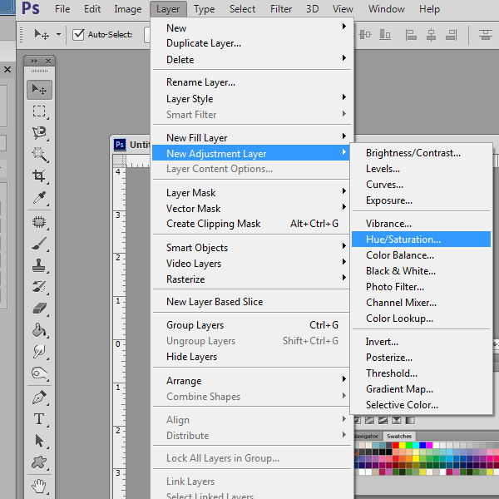Open the File menu
499x499 pixels.
pos(62,9)
